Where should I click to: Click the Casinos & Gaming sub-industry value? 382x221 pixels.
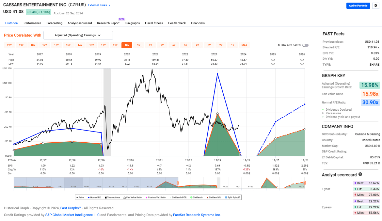367,134
